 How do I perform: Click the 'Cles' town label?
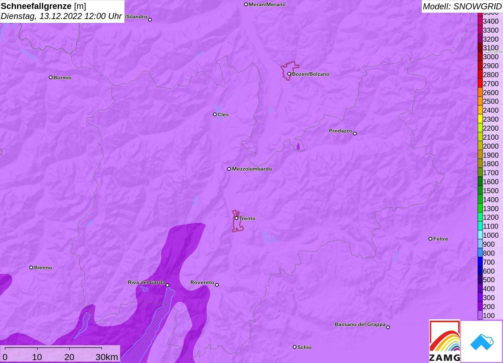(x=223, y=115)
